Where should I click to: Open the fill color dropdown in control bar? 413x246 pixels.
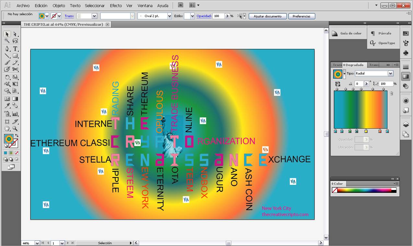pos(47,16)
